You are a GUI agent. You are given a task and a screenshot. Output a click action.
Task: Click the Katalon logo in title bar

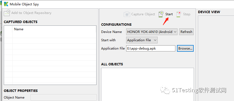click(6, 4)
